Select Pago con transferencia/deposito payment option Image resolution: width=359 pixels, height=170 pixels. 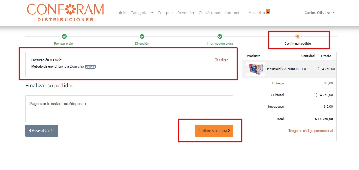(x=57, y=104)
